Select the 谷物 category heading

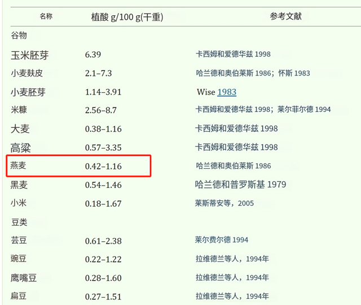coord(19,35)
